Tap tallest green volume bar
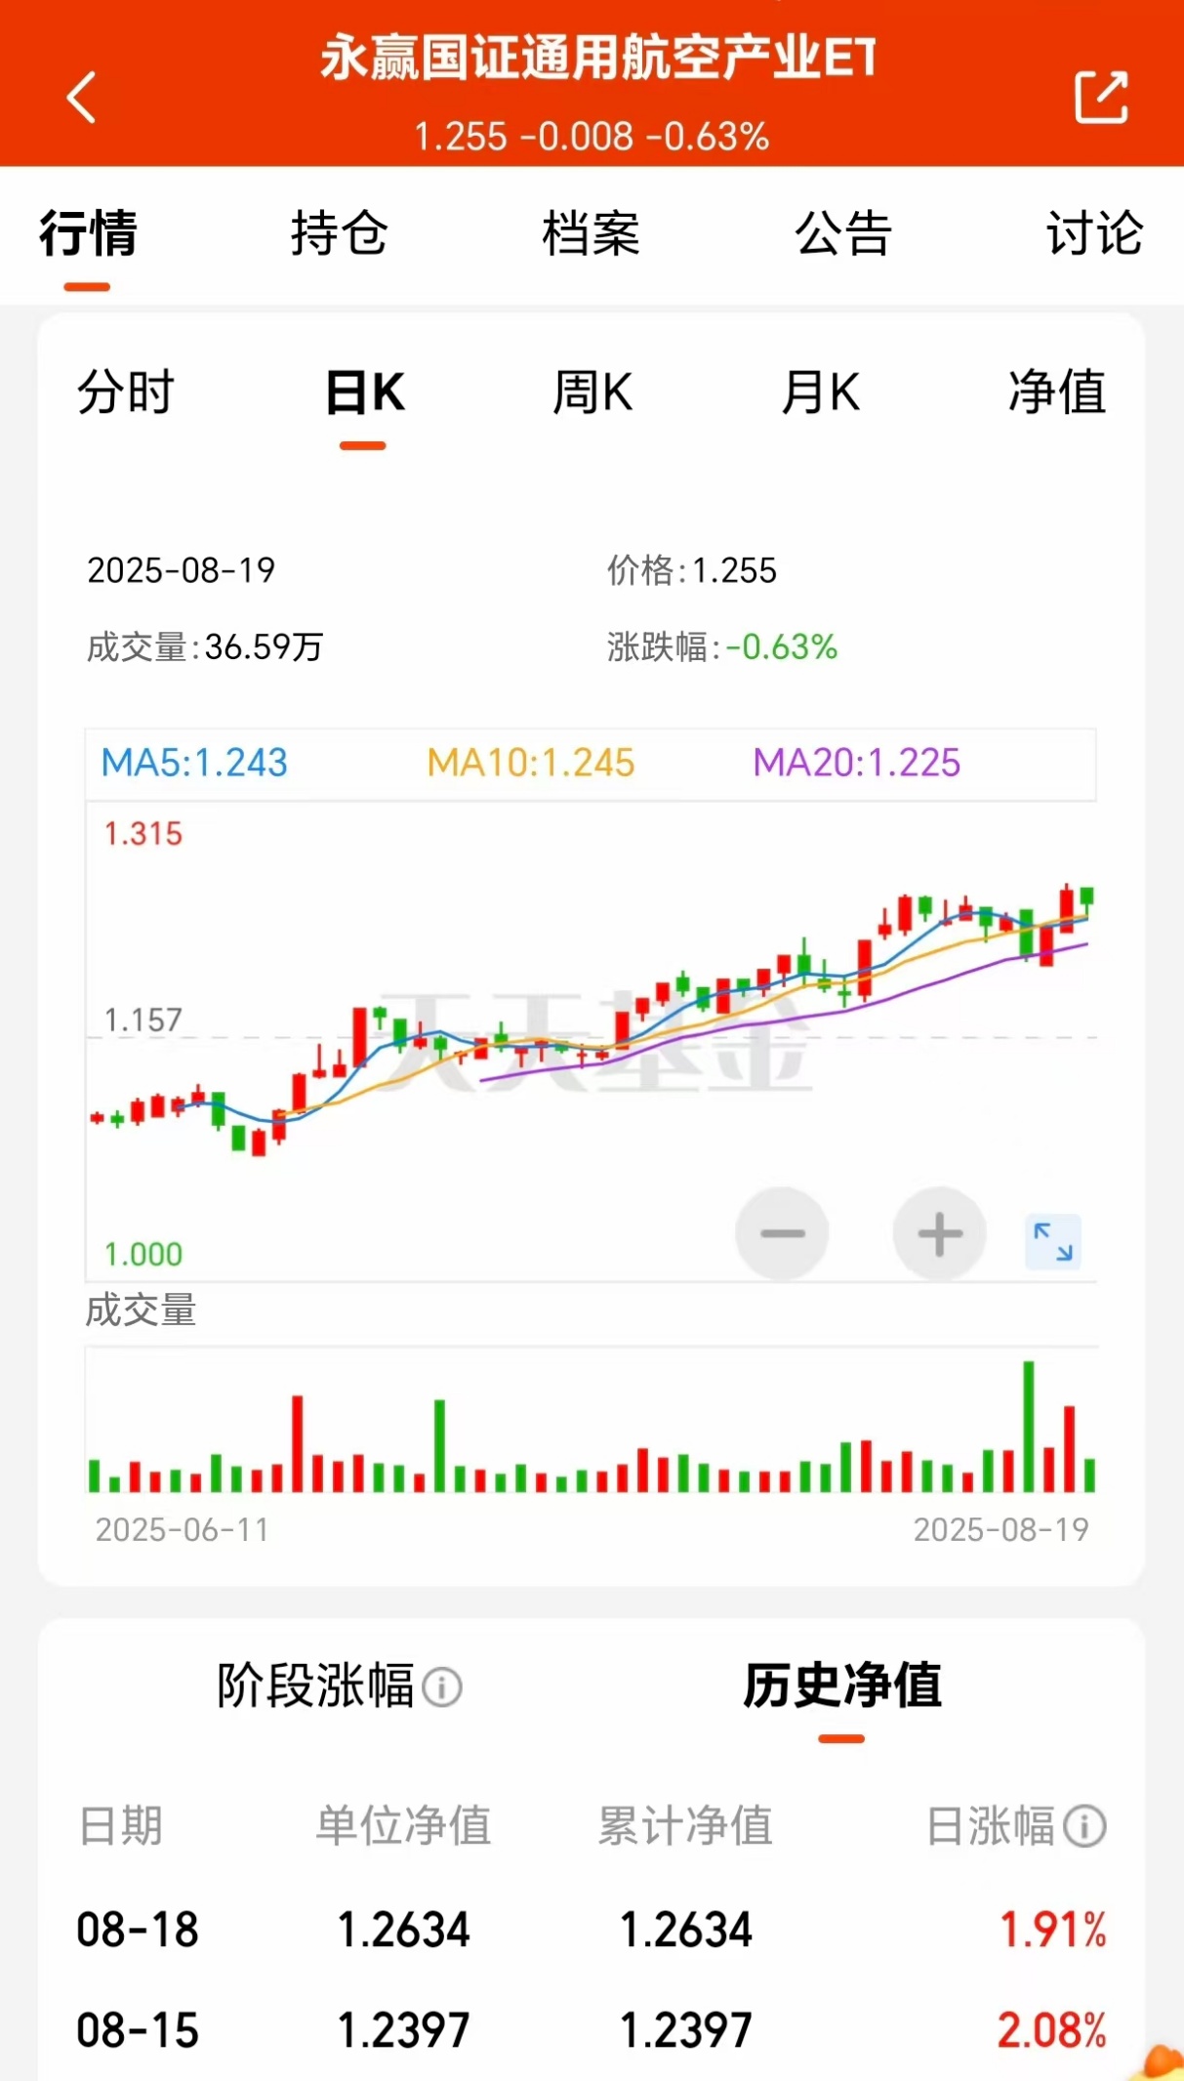This screenshot has height=2081, width=1184. pyautogui.click(x=1028, y=1426)
